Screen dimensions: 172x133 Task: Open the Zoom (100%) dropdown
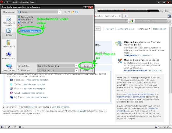[x=163, y=127]
